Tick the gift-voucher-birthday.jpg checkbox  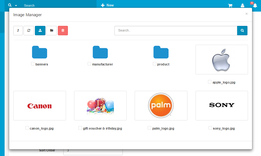point(80,128)
